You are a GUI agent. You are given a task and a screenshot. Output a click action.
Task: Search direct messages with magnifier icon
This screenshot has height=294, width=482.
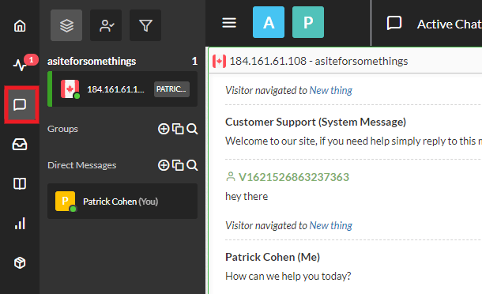pyautogui.click(x=192, y=165)
